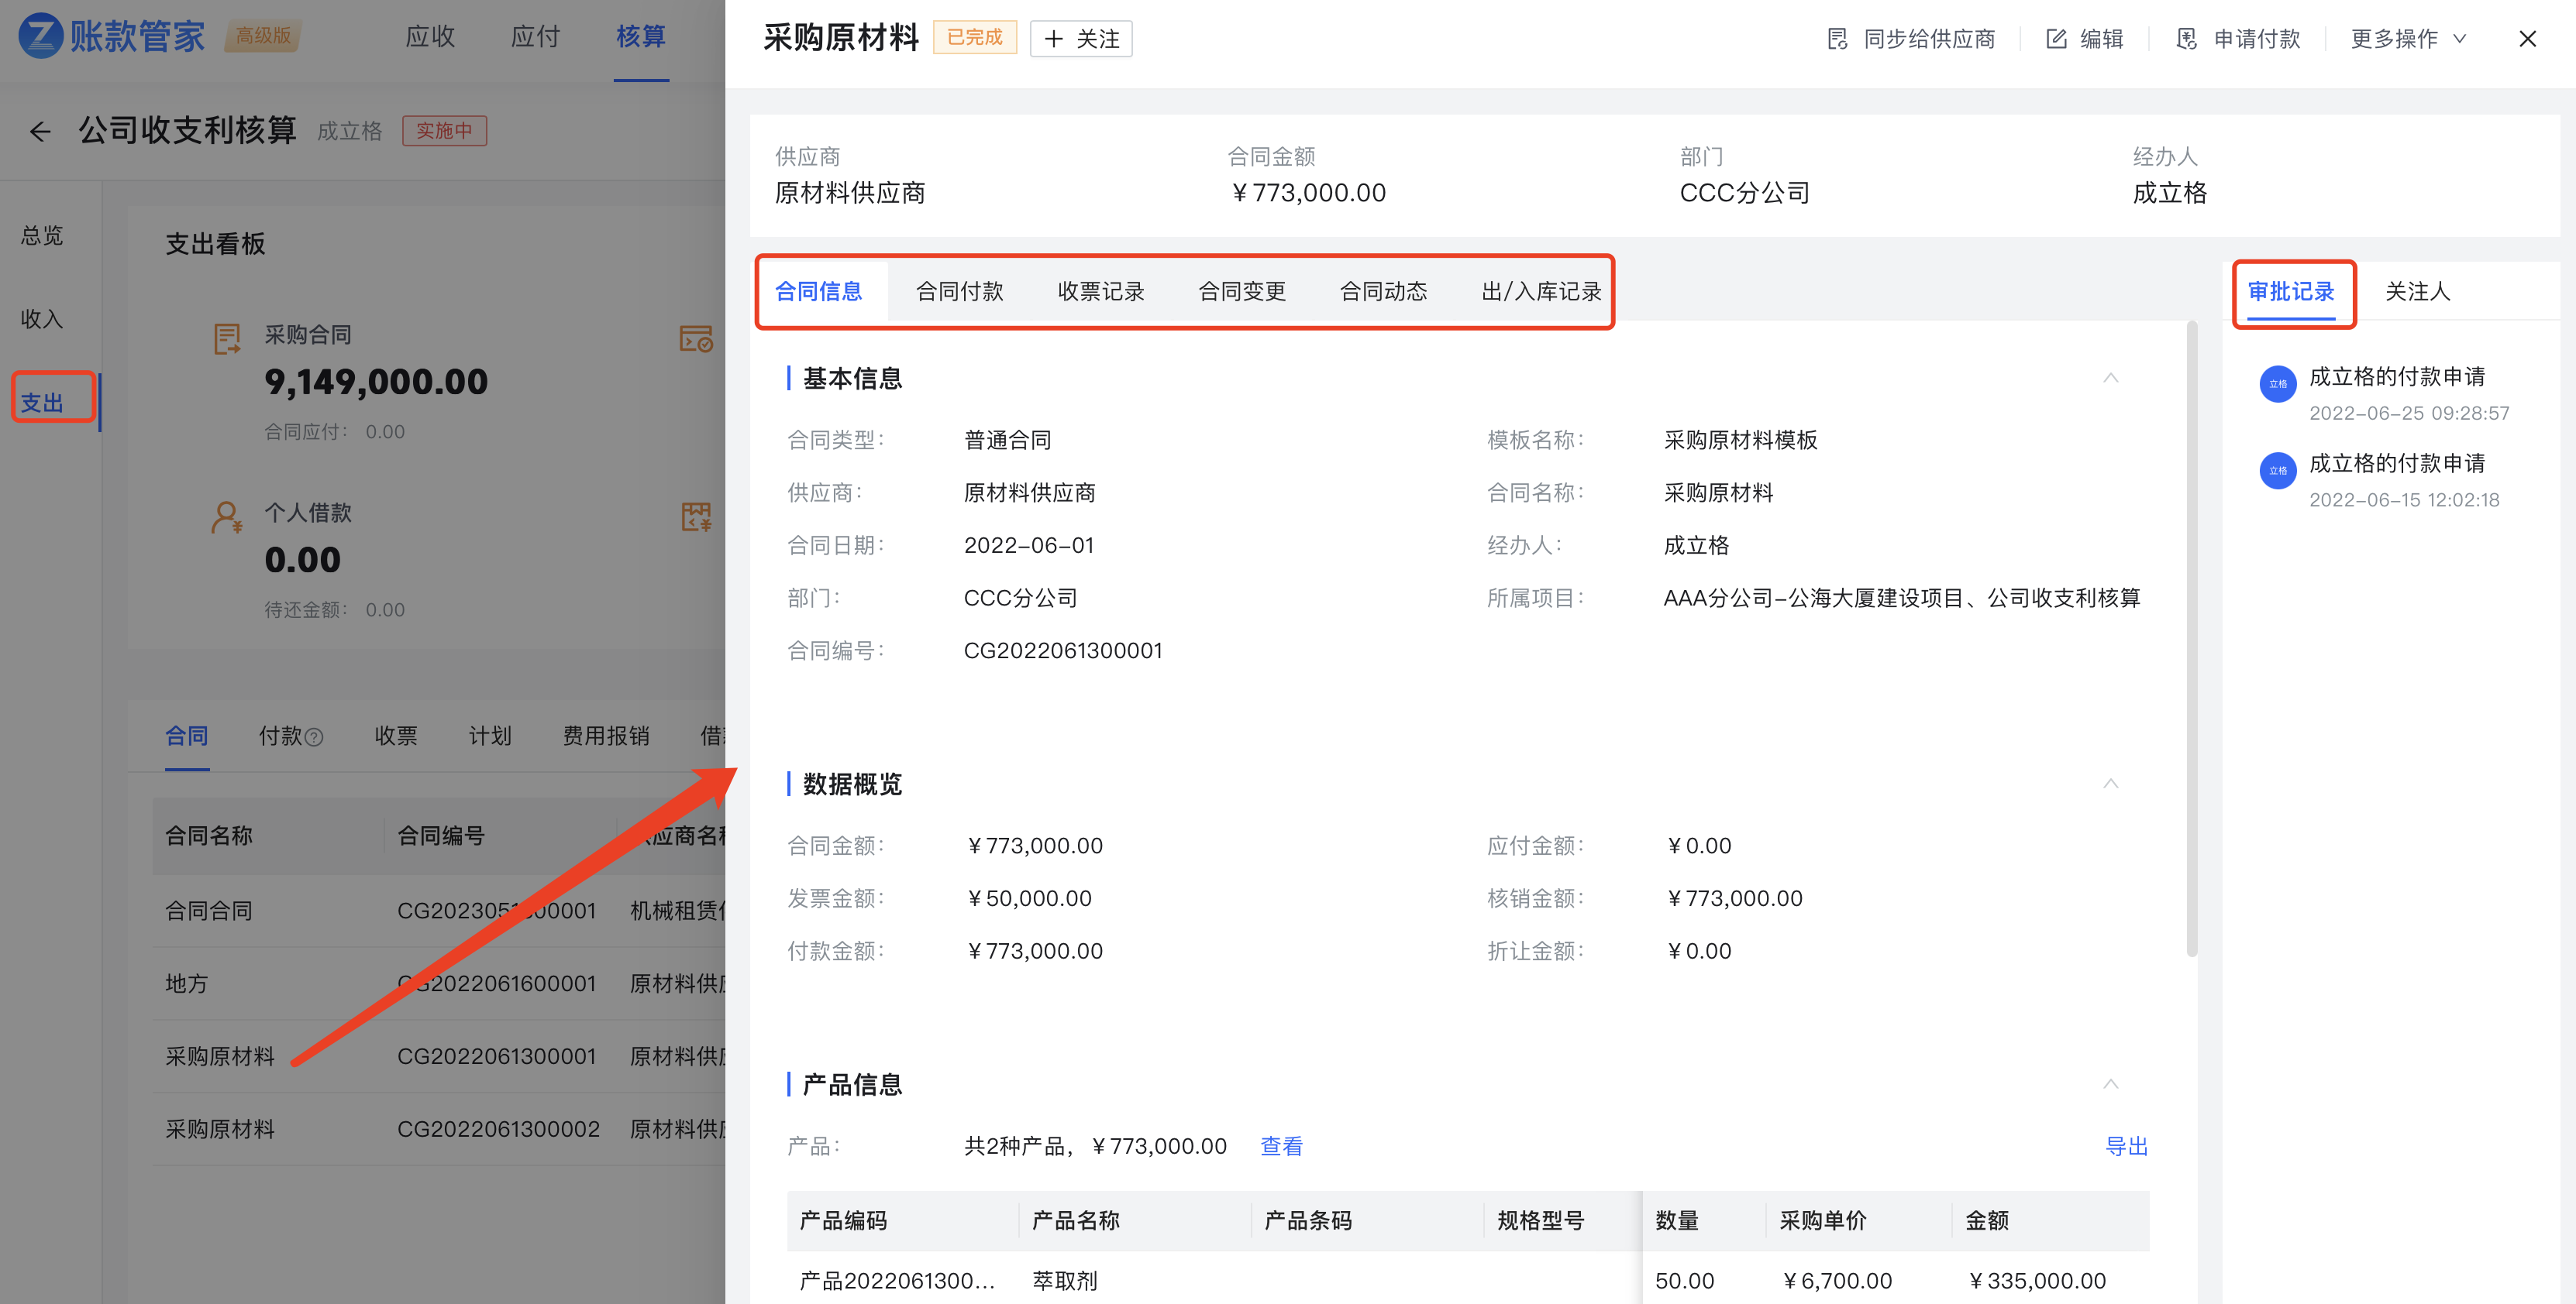Click the 萃取剂 product name cell

[1065, 1281]
